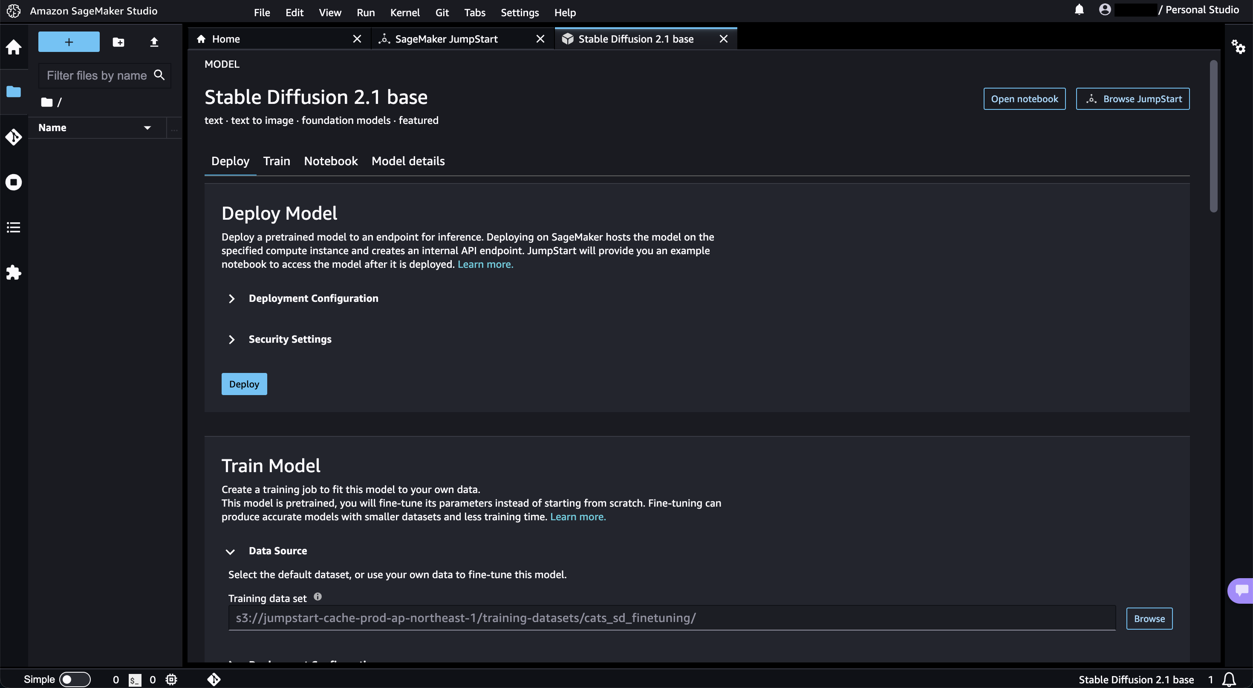Open the property inspector gears icon
The image size is (1253, 688).
(x=1238, y=47)
